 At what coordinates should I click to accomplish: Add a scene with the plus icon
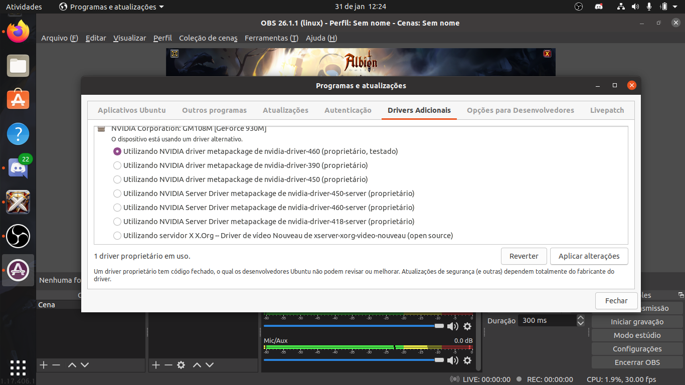coord(44,365)
